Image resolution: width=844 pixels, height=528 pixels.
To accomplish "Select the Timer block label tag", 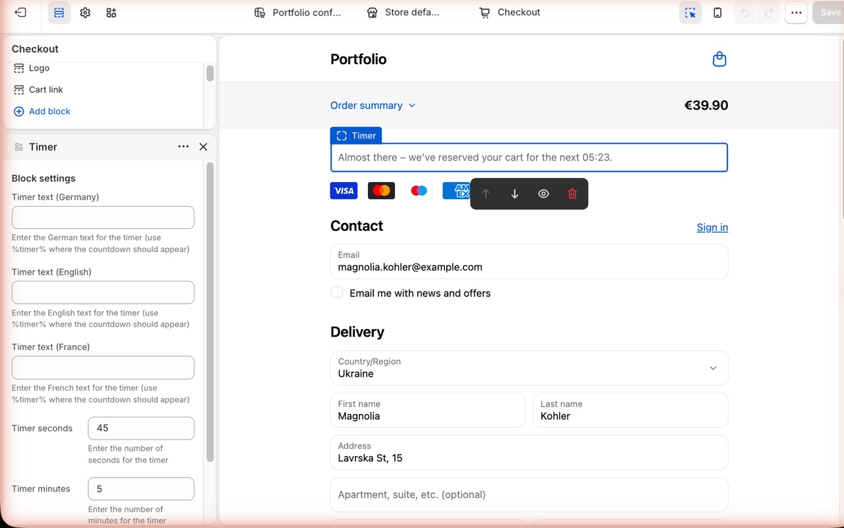I will click(356, 135).
